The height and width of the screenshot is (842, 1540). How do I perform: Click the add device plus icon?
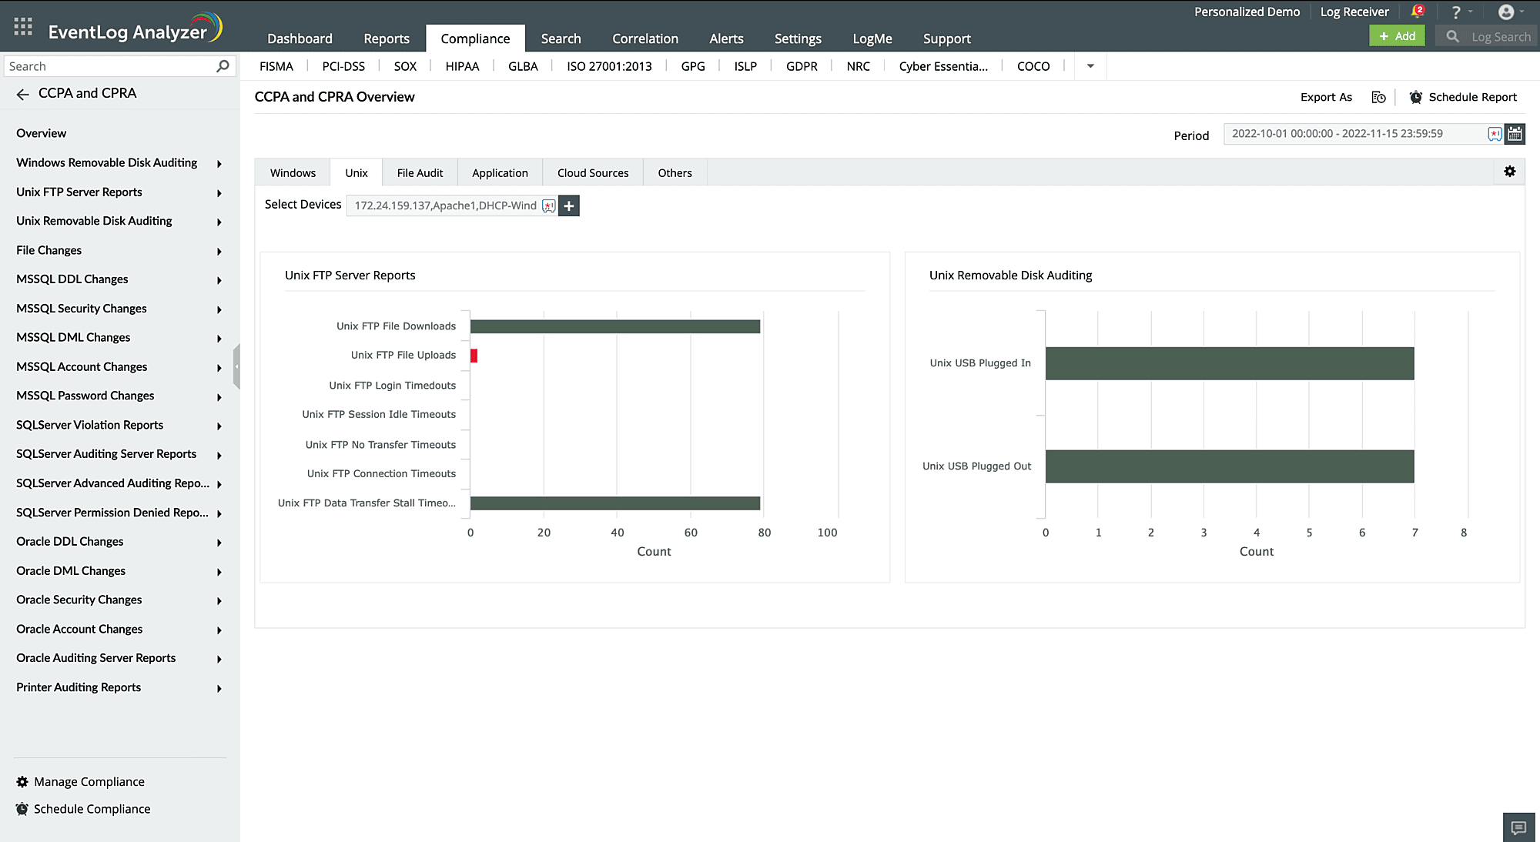click(x=569, y=205)
